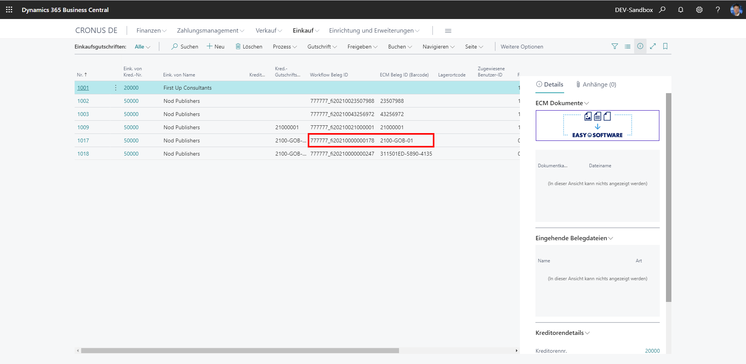Click Löschen delete action
Viewport: 746px width, 364px height.
249,47
